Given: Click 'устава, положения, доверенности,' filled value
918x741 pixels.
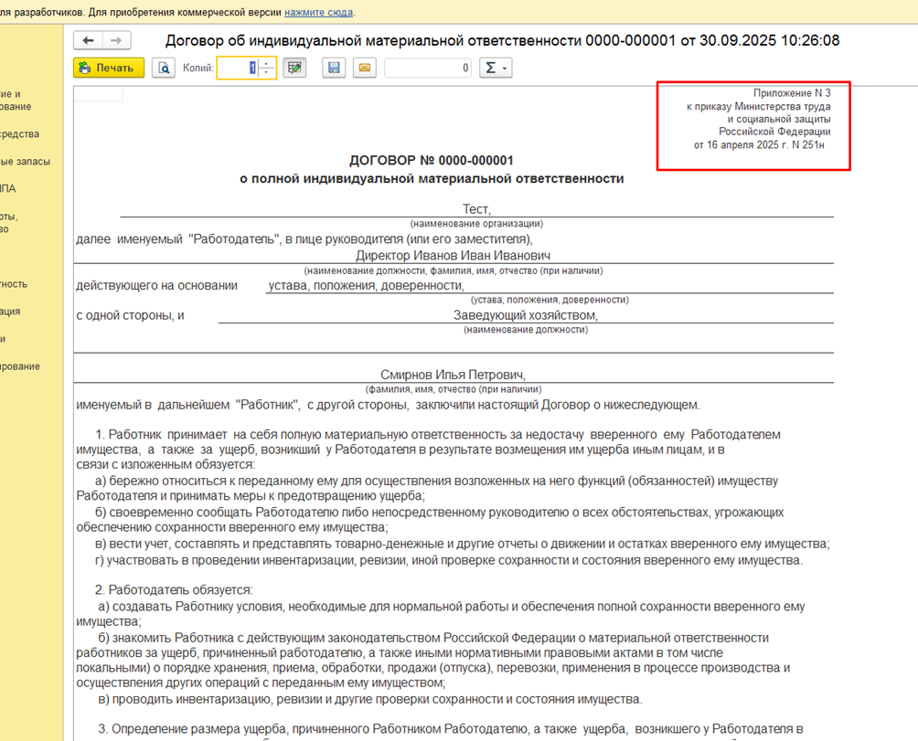Looking at the screenshot, I should 366,285.
